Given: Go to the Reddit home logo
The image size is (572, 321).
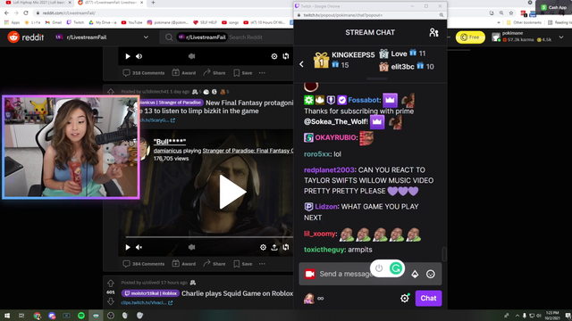Looking at the screenshot, I should tap(26, 37).
